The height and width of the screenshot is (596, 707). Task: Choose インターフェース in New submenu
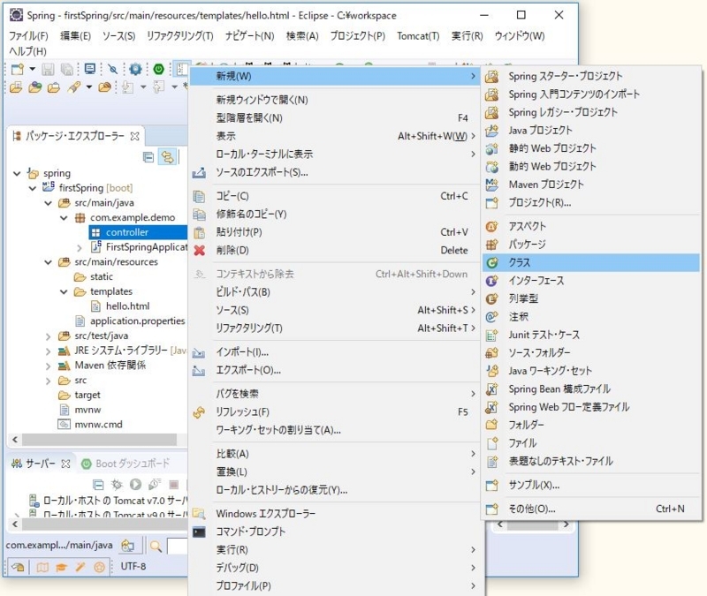pyautogui.click(x=590, y=281)
